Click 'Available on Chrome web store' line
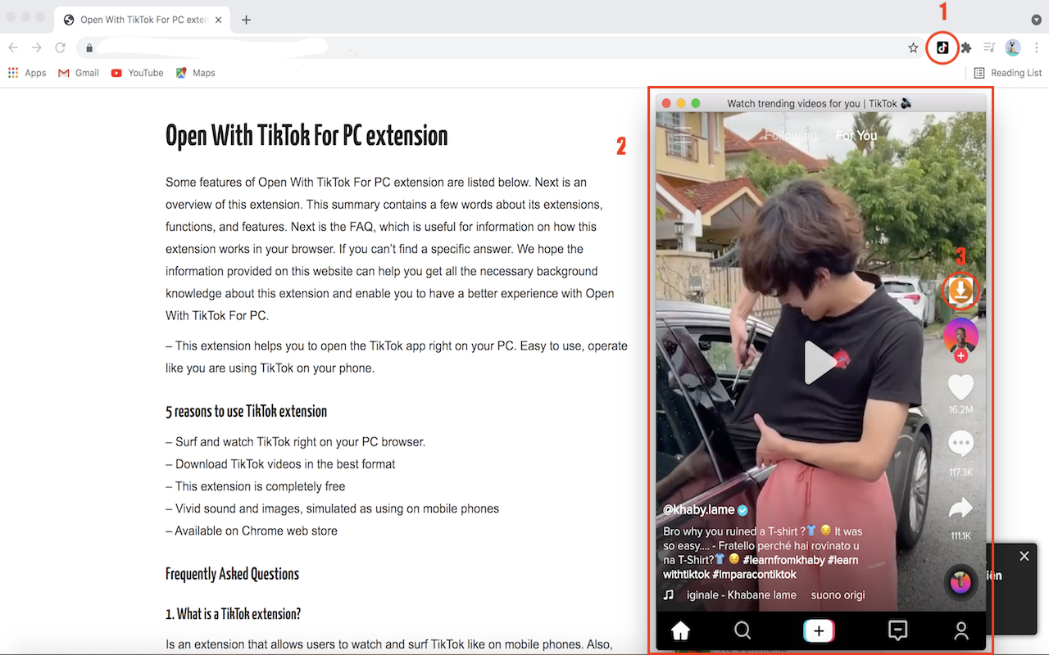Viewport: 1049px width, 655px height. coord(251,531)
